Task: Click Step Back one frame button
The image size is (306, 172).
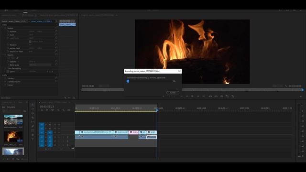Action: (x=187, y=97)
